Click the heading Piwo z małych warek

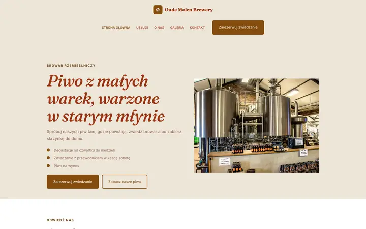pyautogui.click(x=106, y=98)
